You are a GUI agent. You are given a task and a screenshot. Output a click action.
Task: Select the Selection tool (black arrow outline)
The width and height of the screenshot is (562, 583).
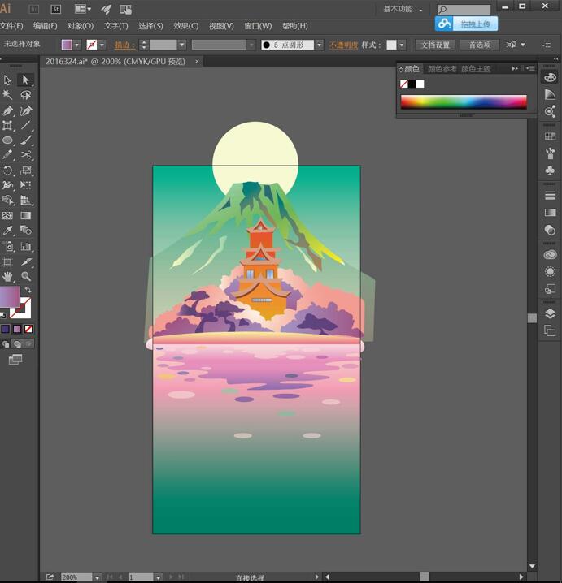click(7, 80)
